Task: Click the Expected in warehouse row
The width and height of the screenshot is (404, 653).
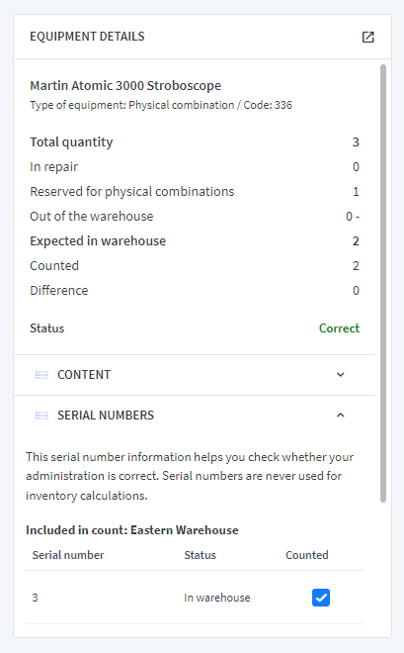Action: pos(195,241)
